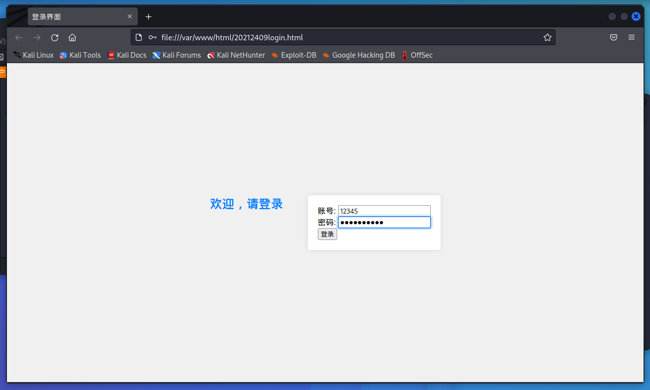The height and width of the screenshot is (390, 650).
Task: Click the 欢迎，请登录 heading text
Action: (247, 204)
